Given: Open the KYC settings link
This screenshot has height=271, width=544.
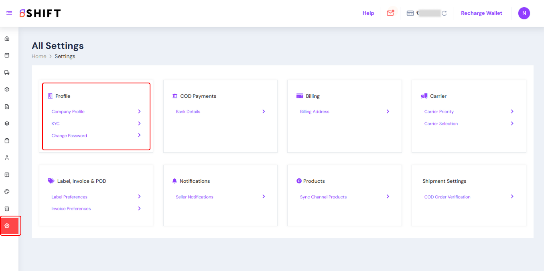Looking at the screenshot, I should pyautogui.click(x=55, y=123).
